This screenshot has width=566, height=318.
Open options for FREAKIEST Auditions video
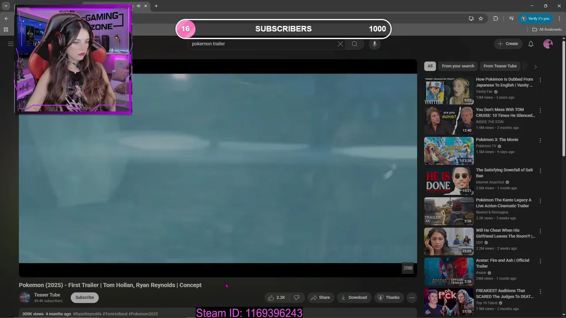[x=540, y=291]
